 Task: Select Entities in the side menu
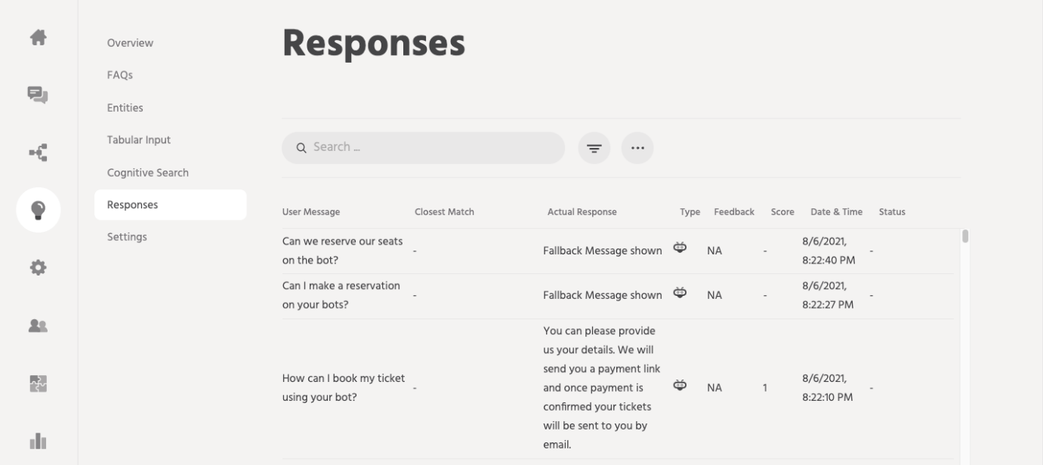click(x=125, y=108)
